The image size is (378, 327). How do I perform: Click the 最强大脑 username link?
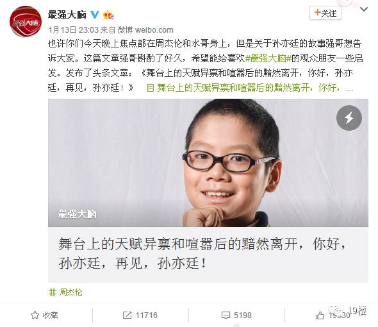[67, 15]
